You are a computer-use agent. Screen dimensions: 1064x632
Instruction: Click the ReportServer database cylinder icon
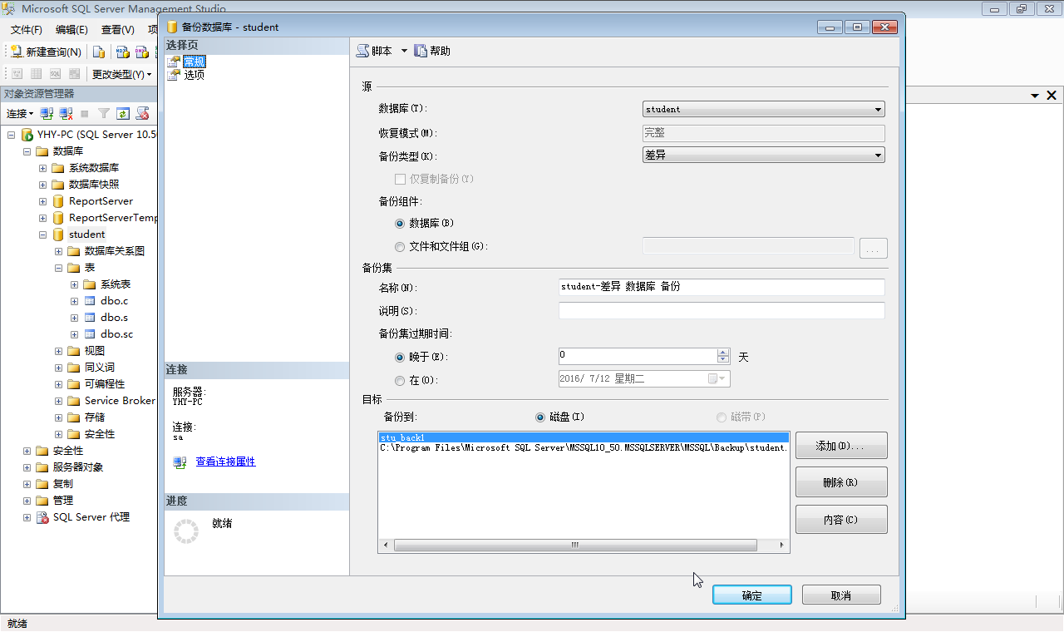58,201
